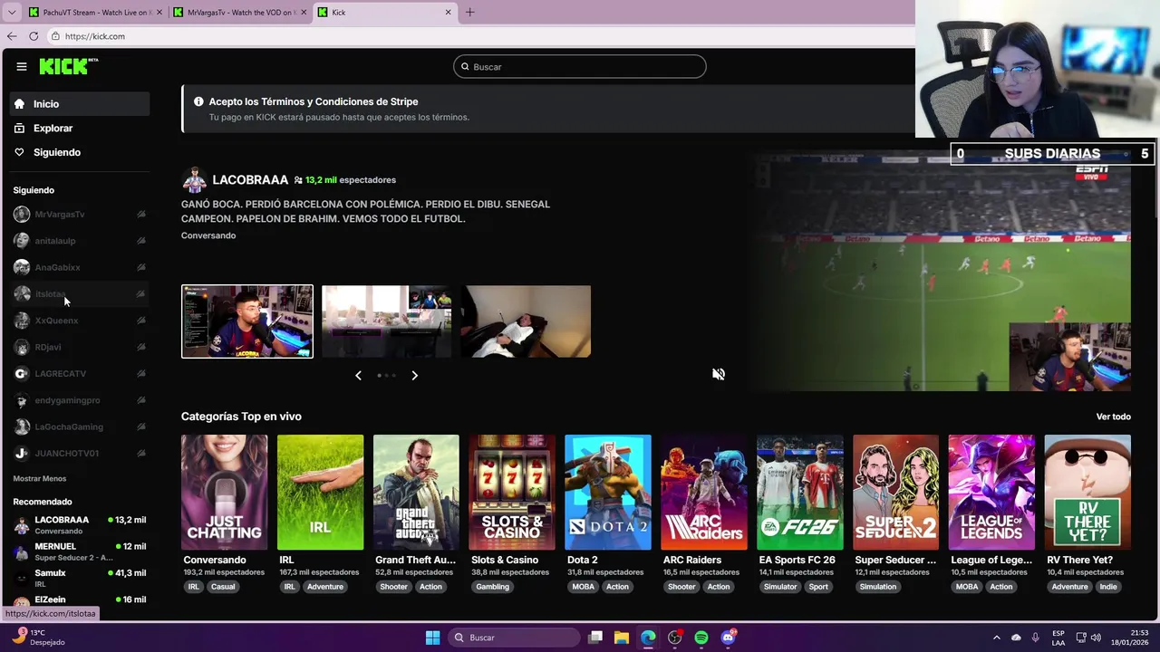Unmute the featured stream preview
The image size is (1160, 652).
718,374
